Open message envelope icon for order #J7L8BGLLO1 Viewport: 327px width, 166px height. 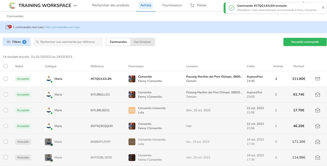click(318, 95)
